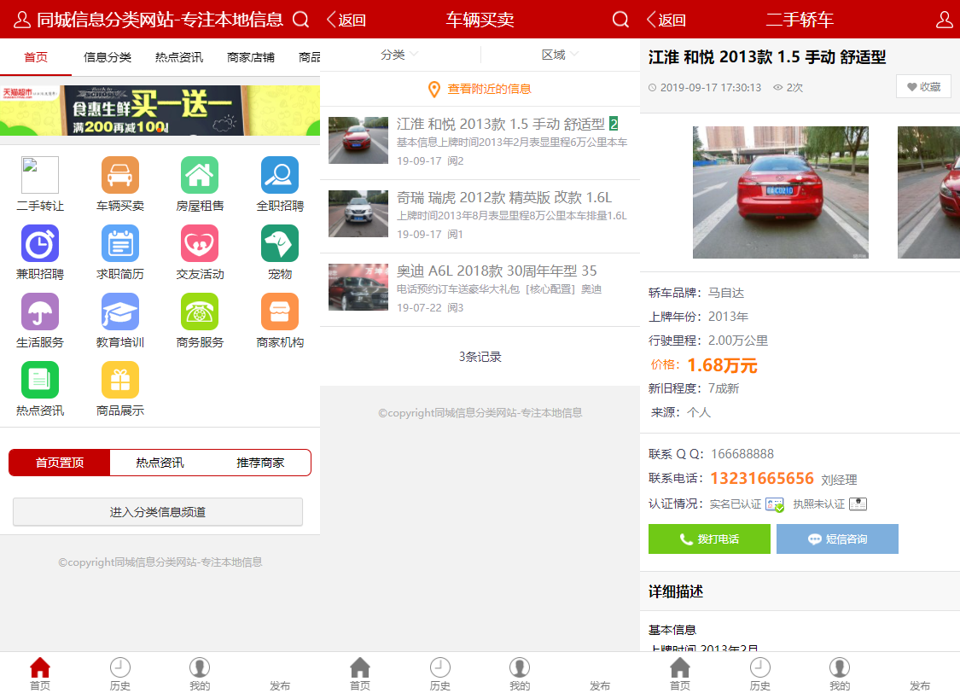Open thumbnail of the 奥迪 A6L listing
The height and width of the screenshot is (693, 960).
click(358, 287)
